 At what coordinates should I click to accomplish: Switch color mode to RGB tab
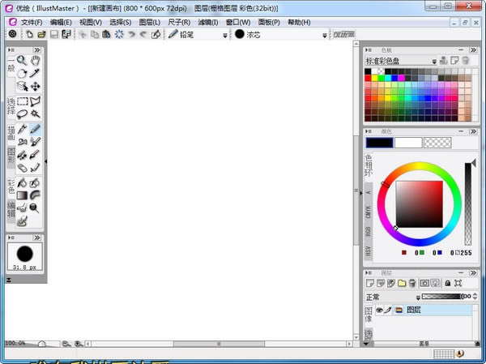tap(369, 231)
